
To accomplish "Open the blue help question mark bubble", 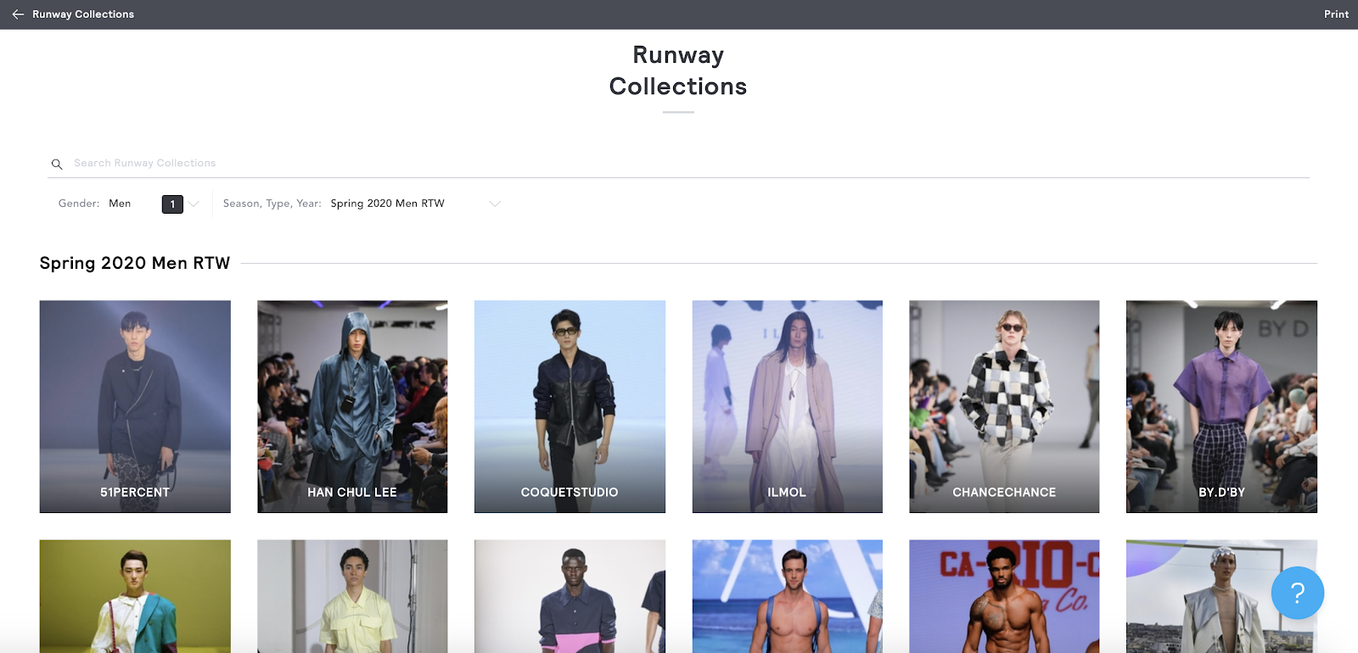I will tap(1297, 593).
